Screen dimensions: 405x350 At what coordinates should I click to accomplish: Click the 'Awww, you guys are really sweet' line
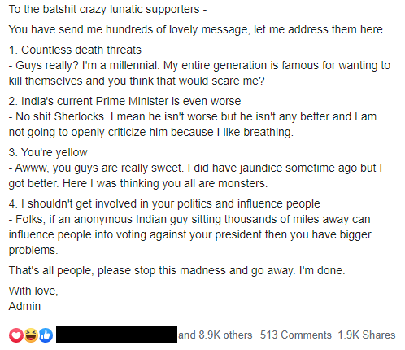195,168
